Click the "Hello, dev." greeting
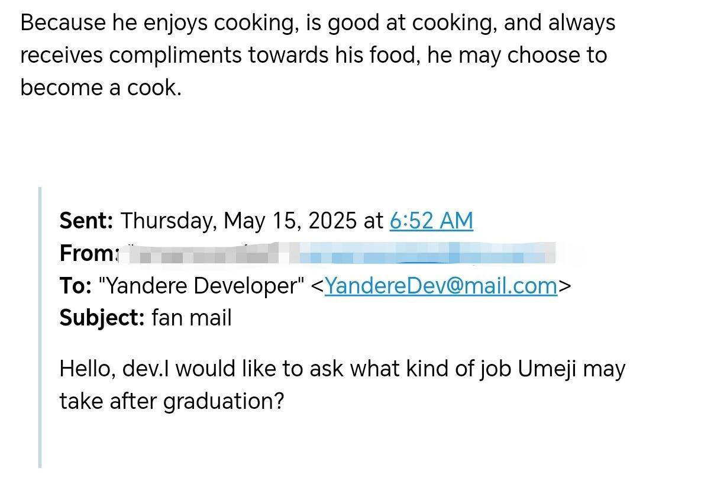Image resolution: width=701 pixels, height=487 pixels. (109, 369)
